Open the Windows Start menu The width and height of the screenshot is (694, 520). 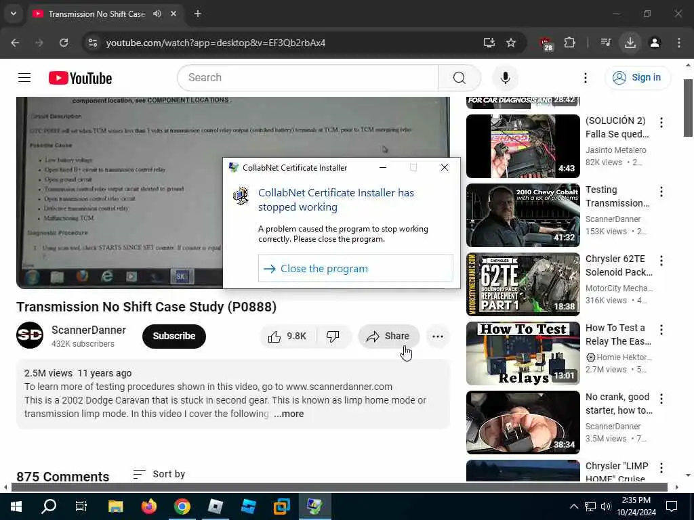tap(16, 506)
